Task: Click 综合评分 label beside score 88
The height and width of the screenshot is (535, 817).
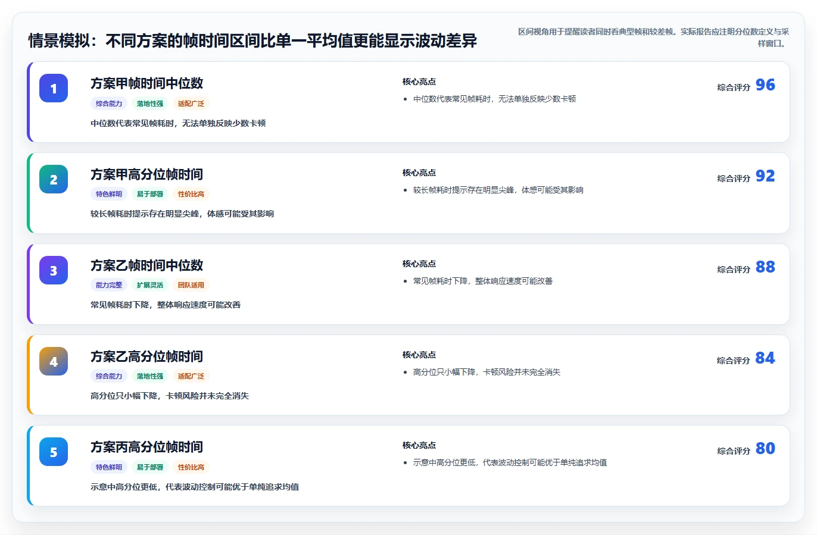Action: [x=734, y=270]
